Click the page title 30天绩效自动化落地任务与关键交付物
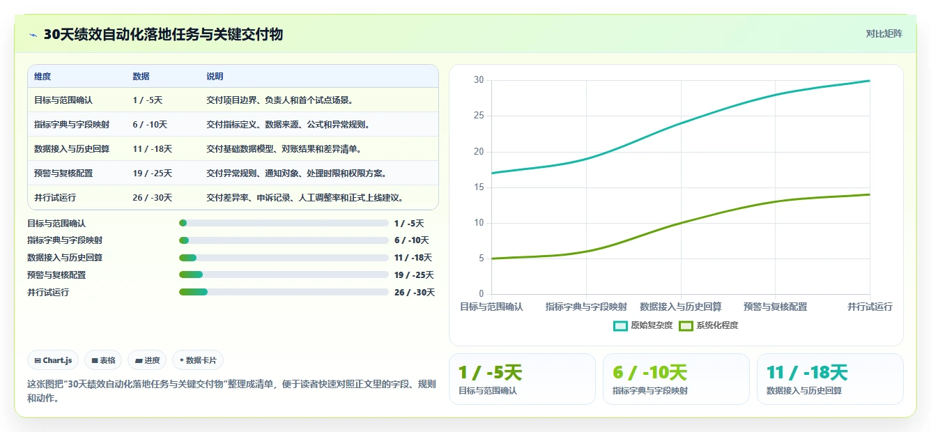The height and width of the screenshot is (432, 931). pos(163,34)
